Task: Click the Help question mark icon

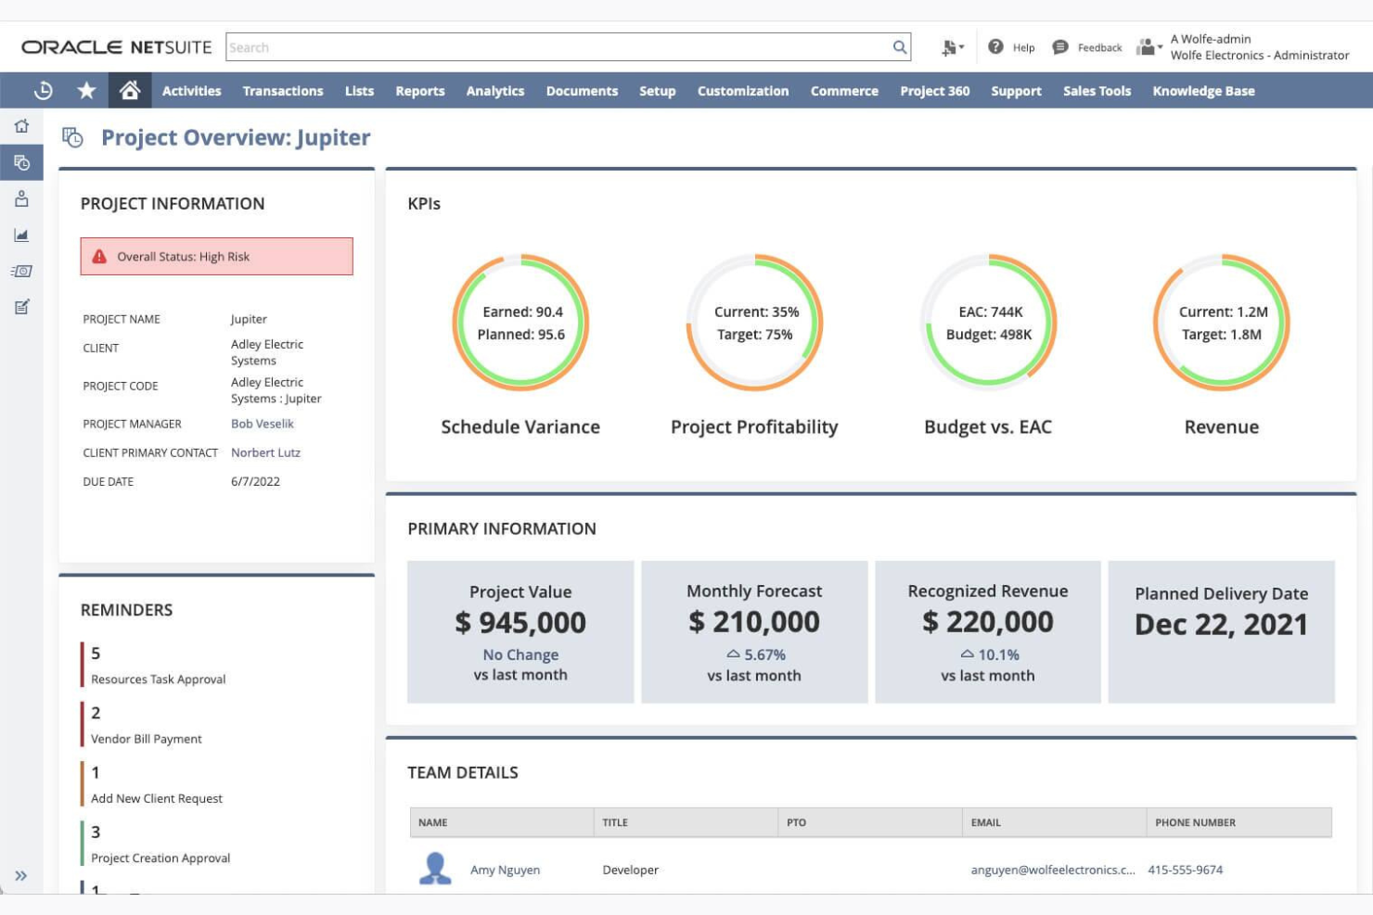Action: (x=995, y=46)
